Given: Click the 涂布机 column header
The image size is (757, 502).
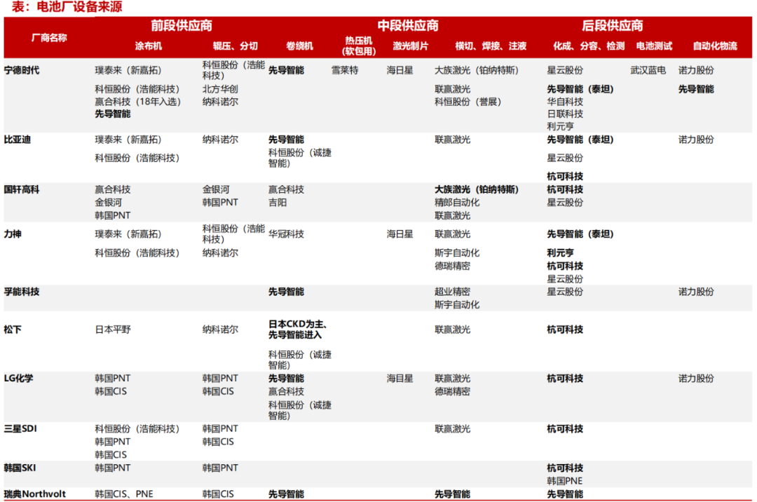Looking at the screenshot, I should (x=148, y=46).
